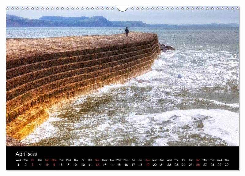This screenshot has width=245, height=176.
Task: Select day 8 Wednesday
Action: point(69,165)
